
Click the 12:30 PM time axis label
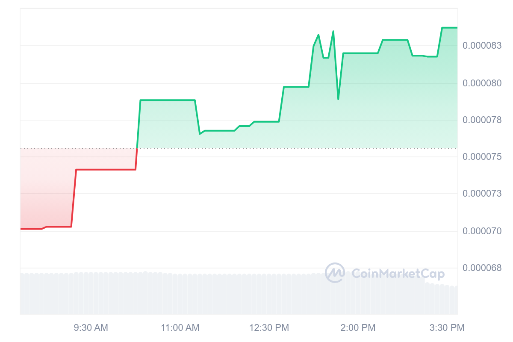[269, 328]
